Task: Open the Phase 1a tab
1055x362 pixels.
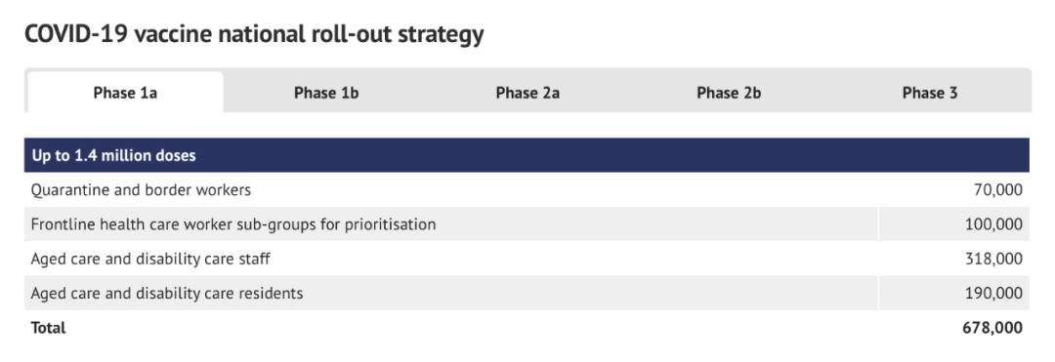Action: coord(125,93)
